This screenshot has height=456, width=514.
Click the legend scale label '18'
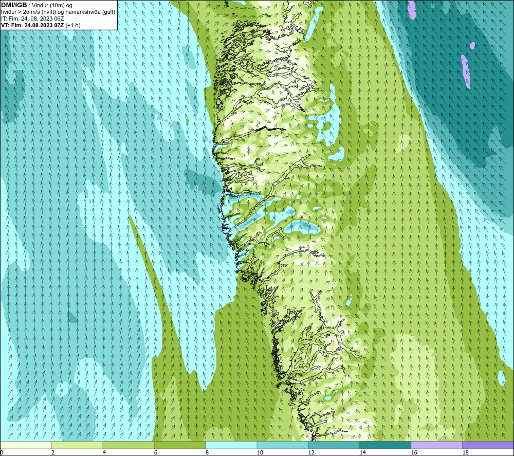466,453
